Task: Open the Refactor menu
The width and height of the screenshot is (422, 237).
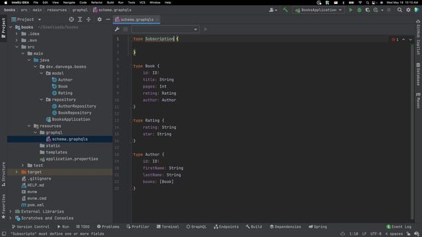Action: point(97,3)
